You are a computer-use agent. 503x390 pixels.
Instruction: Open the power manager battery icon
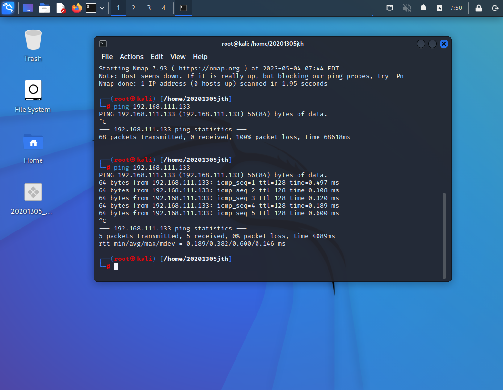pos(440,8)
